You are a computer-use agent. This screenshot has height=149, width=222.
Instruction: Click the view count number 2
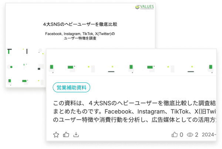[196, 135]
